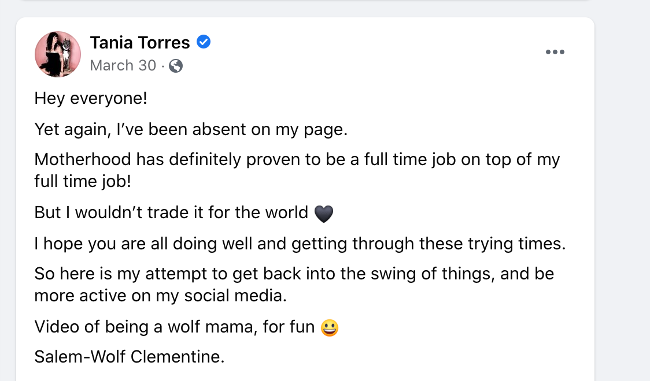Click the post body paragraph about motherhood

pyautogui.click(x=297, y=170)
